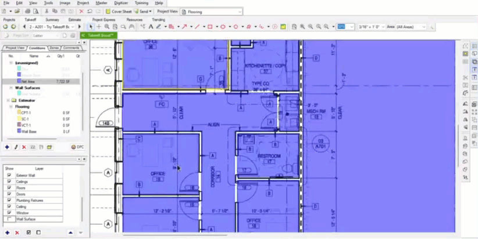Add new condition with blue plus
Screen dimensions: 478x239
(x=7, y=147)
